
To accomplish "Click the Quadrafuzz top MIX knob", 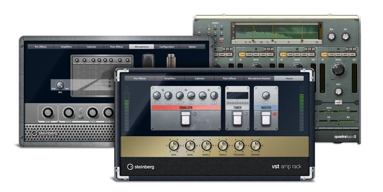I will pos(331,37).
